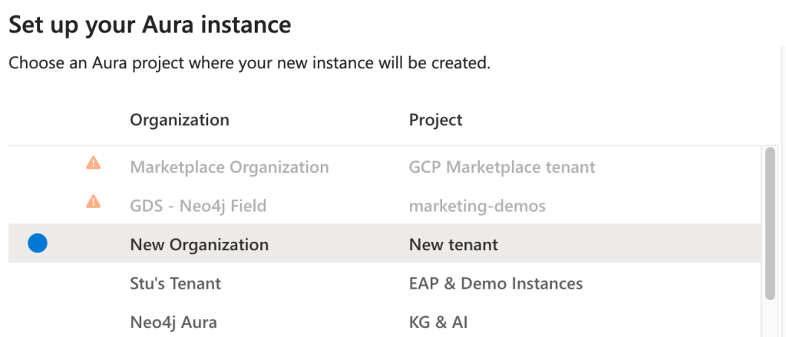
Task: Select the KG & AI project
Action: tap(438, 322)
